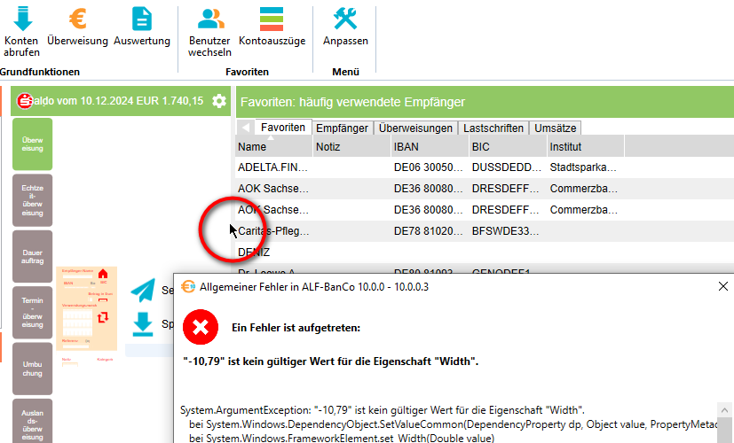This screenshot has height=443, width=734.
Task: Switch to the Überweisungen tab
Action: 415,128
